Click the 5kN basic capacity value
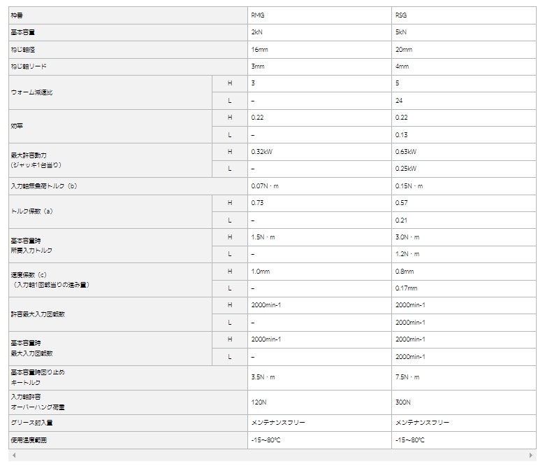559x471 pixels. [400, 32]
